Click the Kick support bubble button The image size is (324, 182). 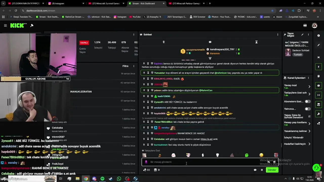point(316,168)
